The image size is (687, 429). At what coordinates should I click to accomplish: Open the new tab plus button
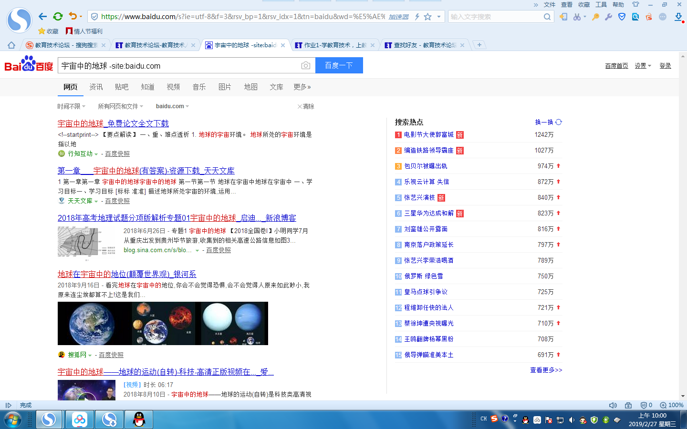click(x=479, y=45)
